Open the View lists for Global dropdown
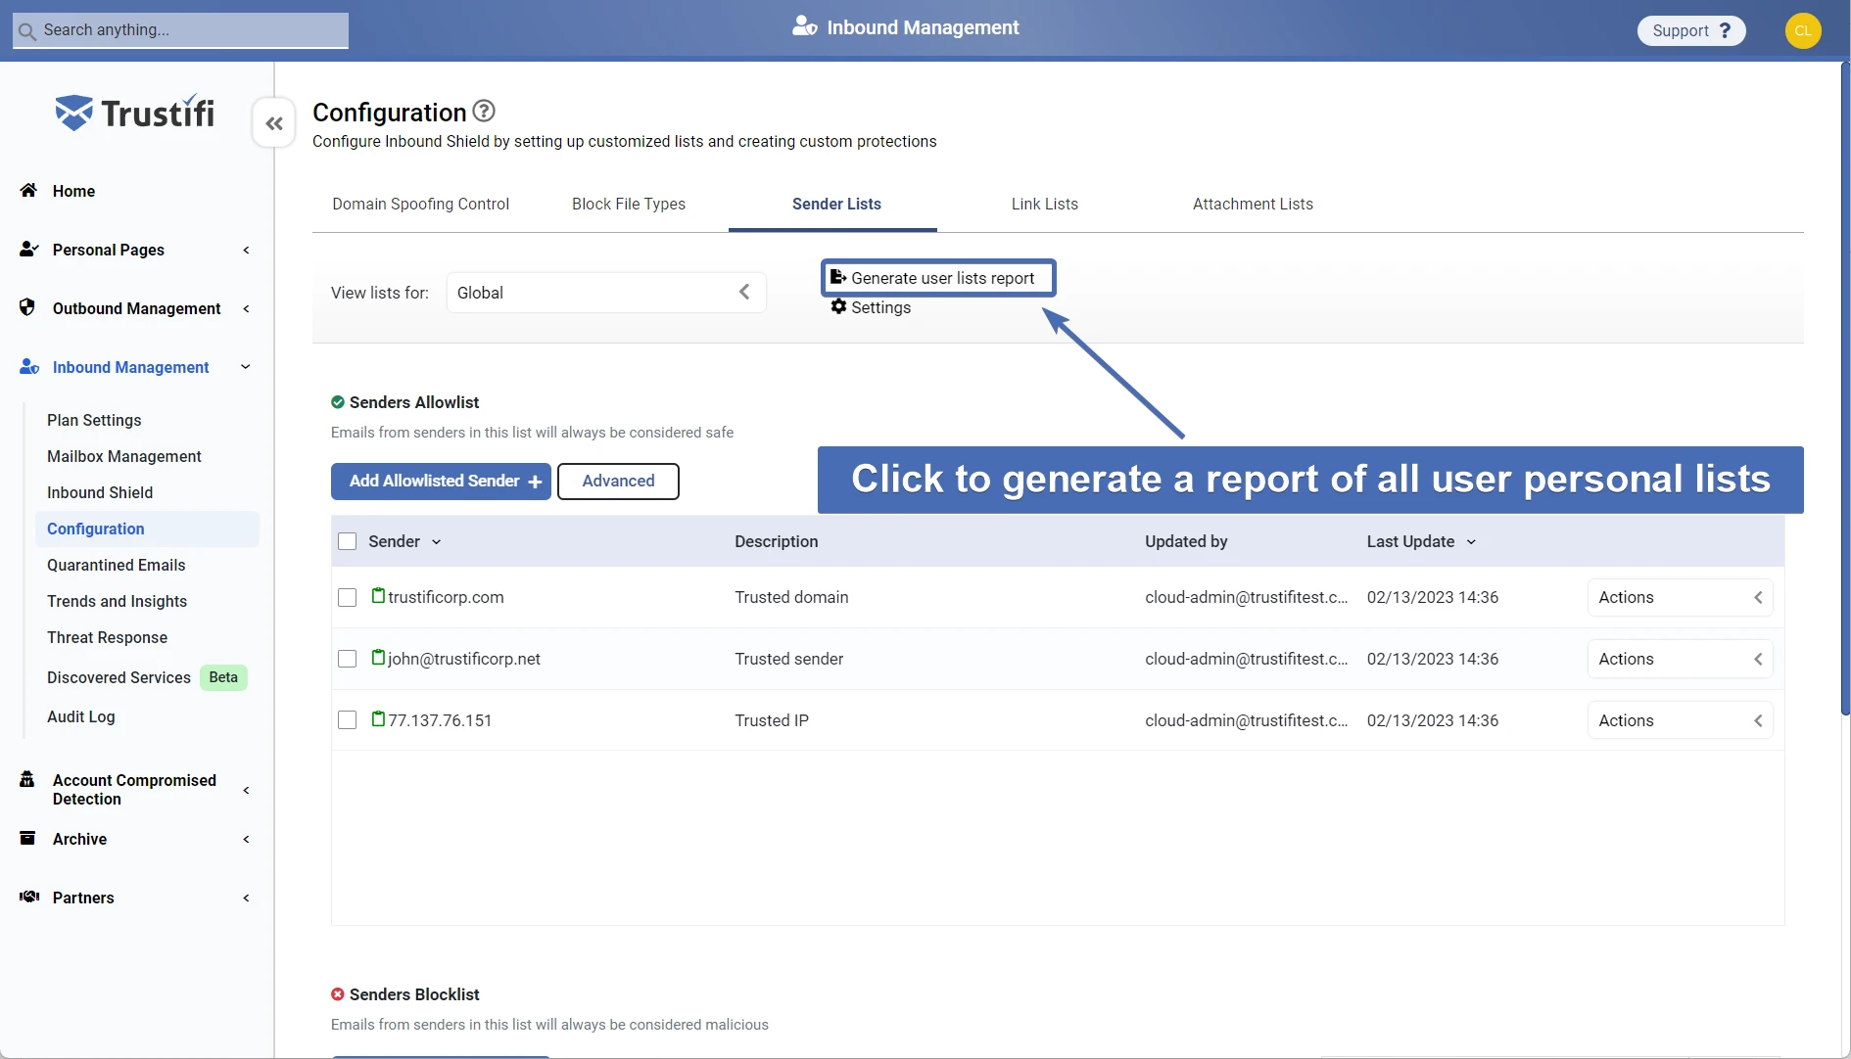Screen dimensions: 1851x1059 (x=605, y=293)
